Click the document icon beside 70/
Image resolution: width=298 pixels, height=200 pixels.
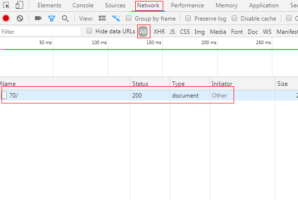point(4,96)
